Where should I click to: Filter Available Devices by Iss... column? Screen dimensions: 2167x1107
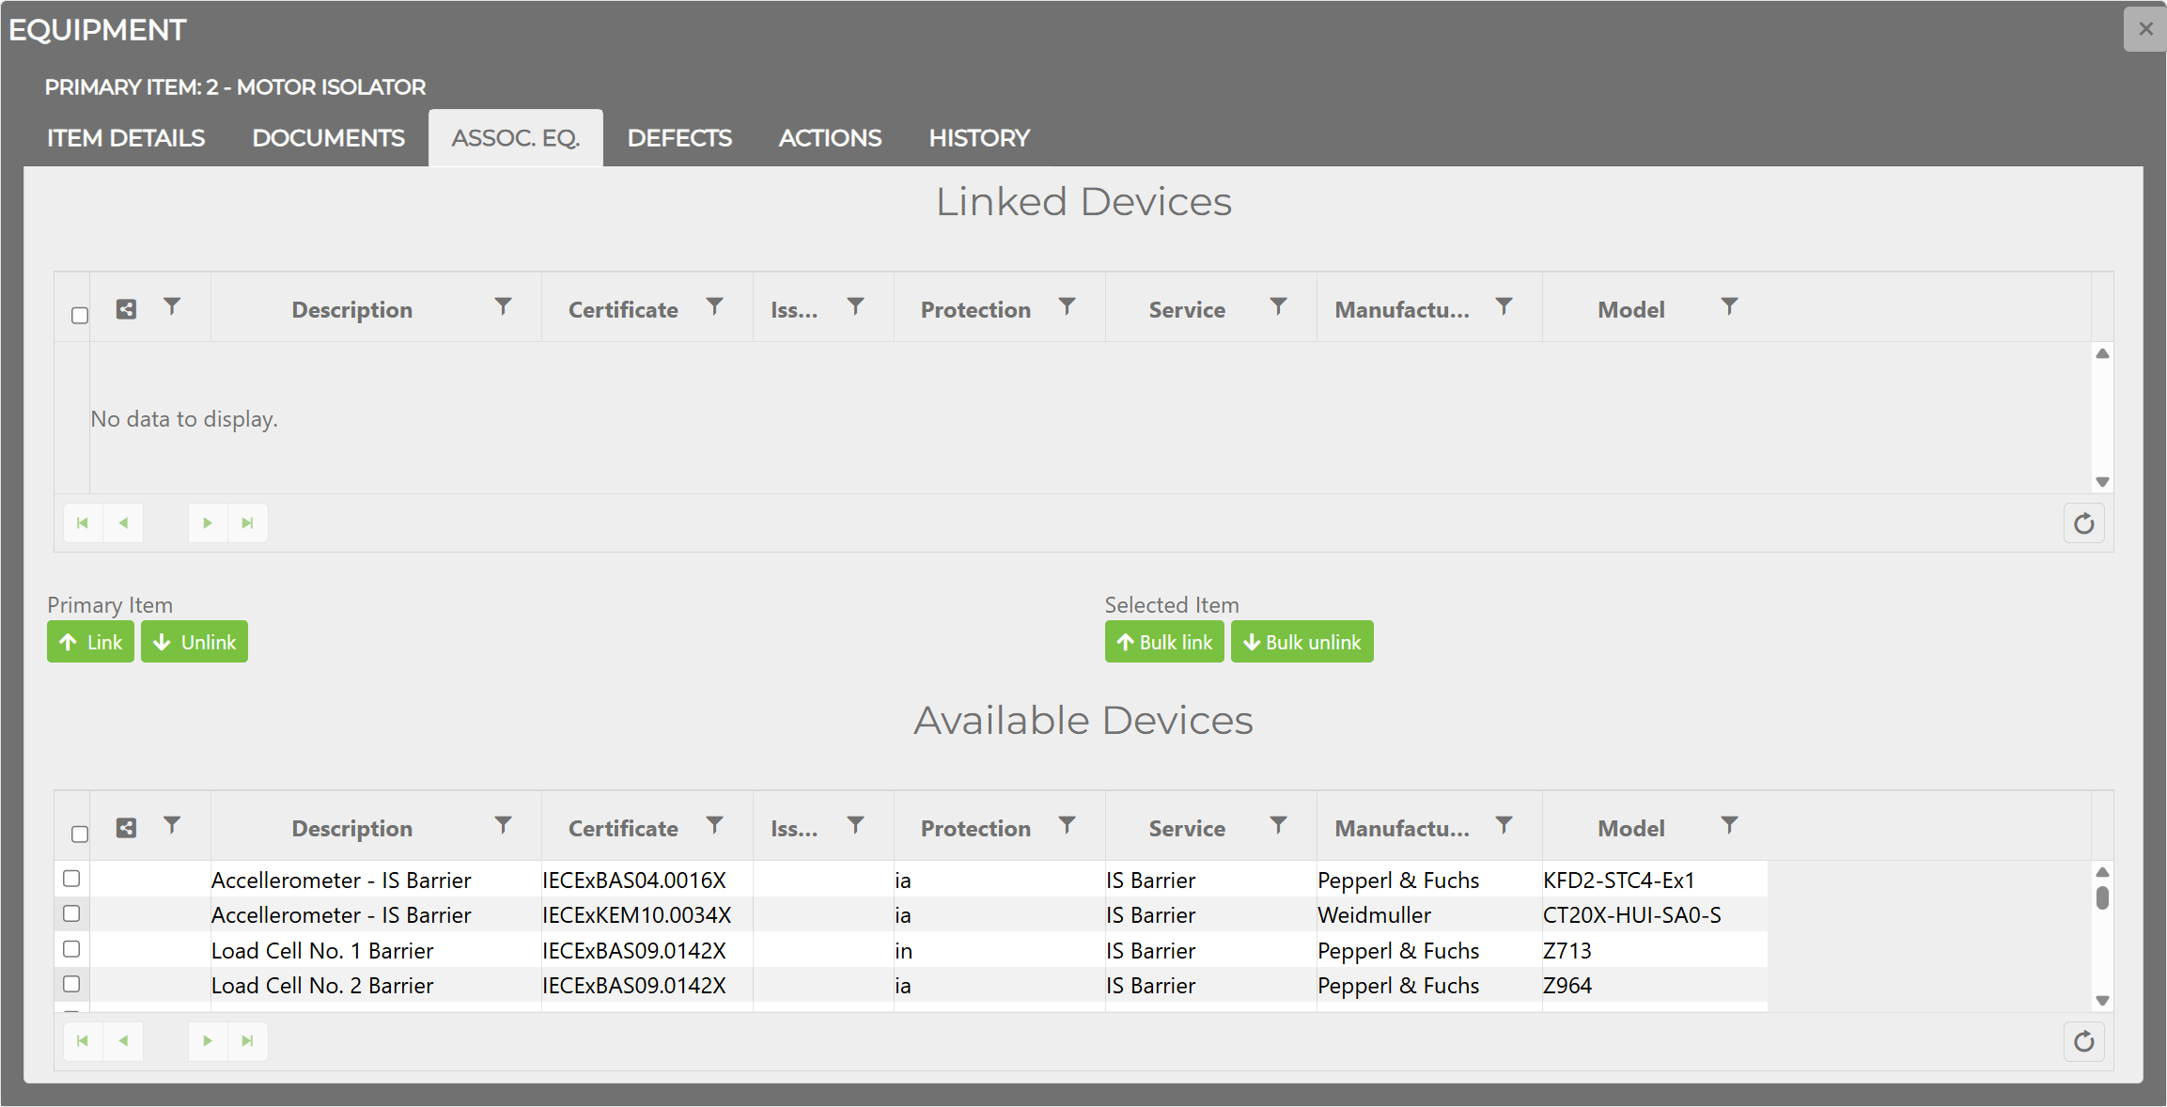coord(856,825)
